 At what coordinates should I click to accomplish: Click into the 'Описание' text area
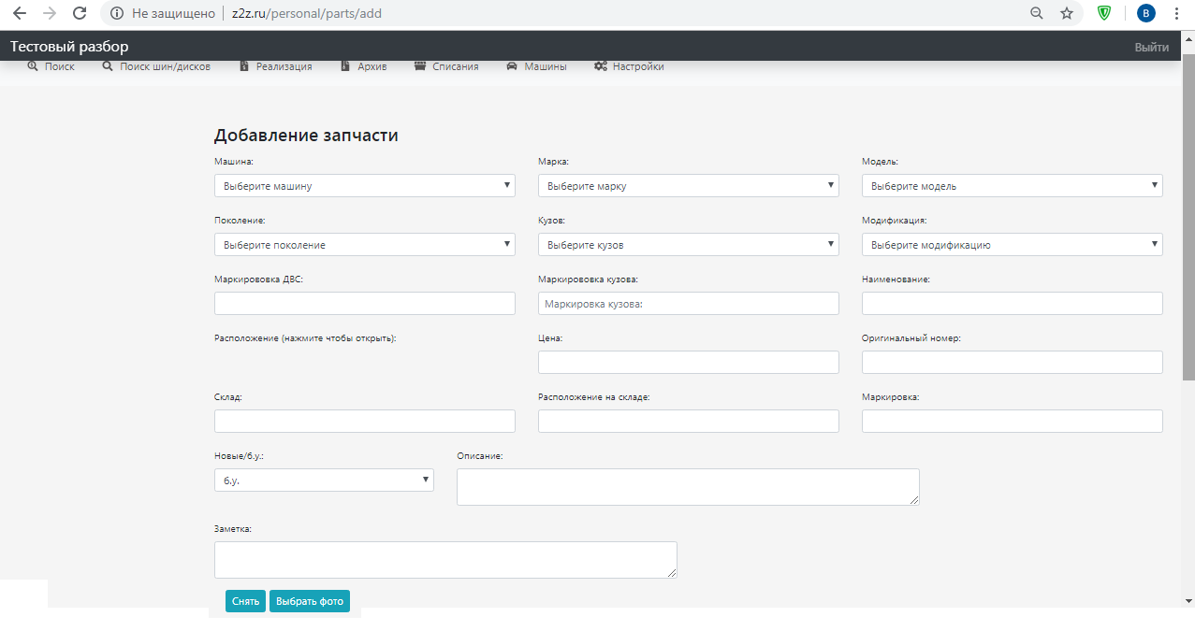(x=688, y=487)
